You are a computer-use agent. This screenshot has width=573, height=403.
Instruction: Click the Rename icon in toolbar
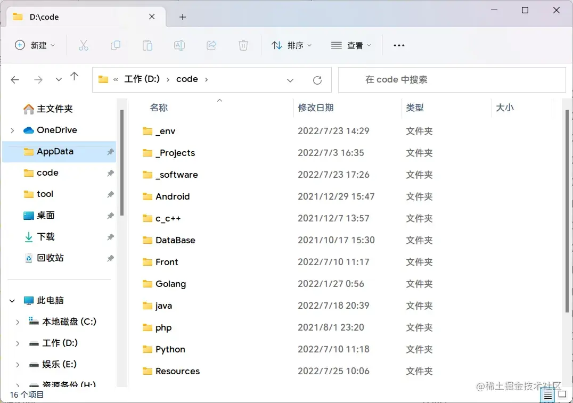pyautogui.click(x=179, y=45)
